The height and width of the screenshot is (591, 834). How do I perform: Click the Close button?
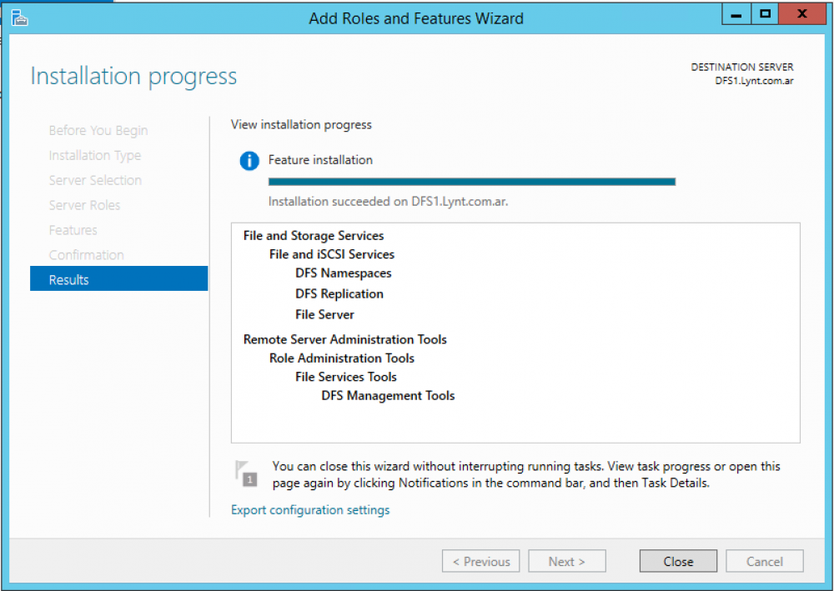coord(677,560)
